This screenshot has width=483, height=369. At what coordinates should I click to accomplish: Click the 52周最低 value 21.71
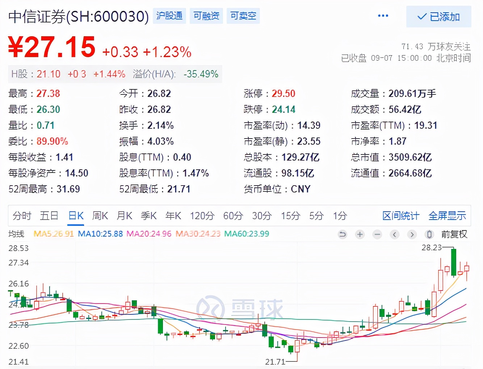[x=179, y=189]
